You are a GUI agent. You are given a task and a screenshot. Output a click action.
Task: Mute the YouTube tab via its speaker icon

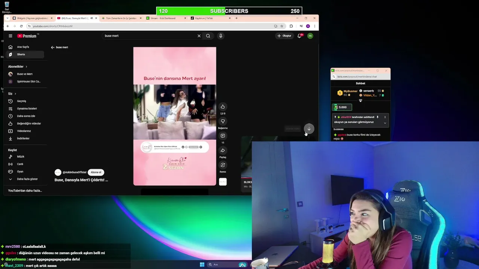(x=91, y=18)
